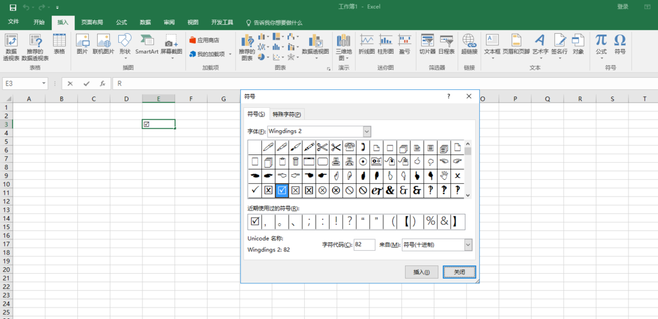Click the 超链接 hyperlink icon
This screenshot has height=319, width=658.
click(469, 43)
